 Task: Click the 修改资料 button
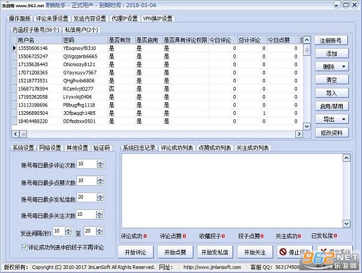point(332,133)
